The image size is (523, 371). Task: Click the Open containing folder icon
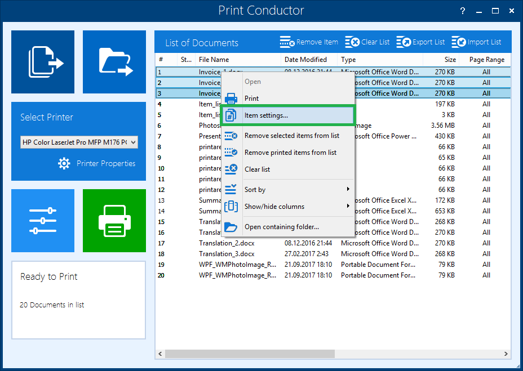click(231, 227)
